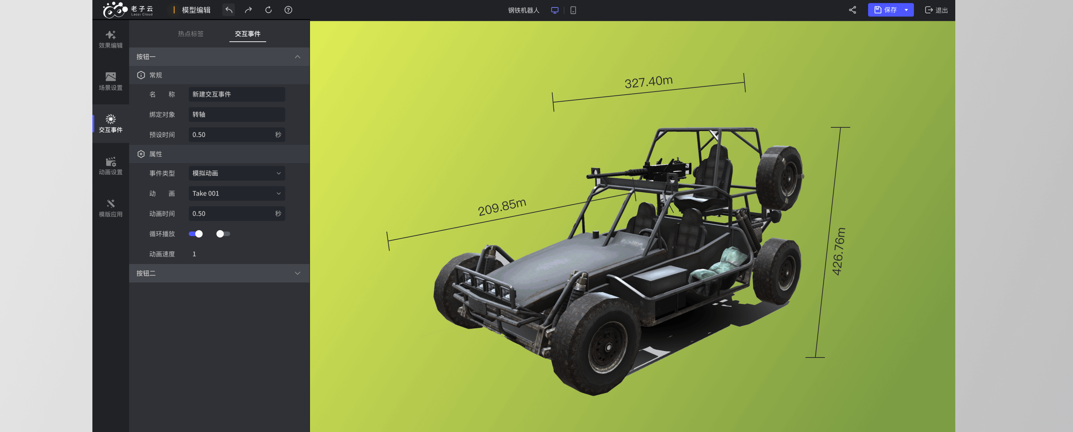1073x432 pixels.
Task: Turn on the second toggle beside 循环播放
Action: click(x=223, y=234)
